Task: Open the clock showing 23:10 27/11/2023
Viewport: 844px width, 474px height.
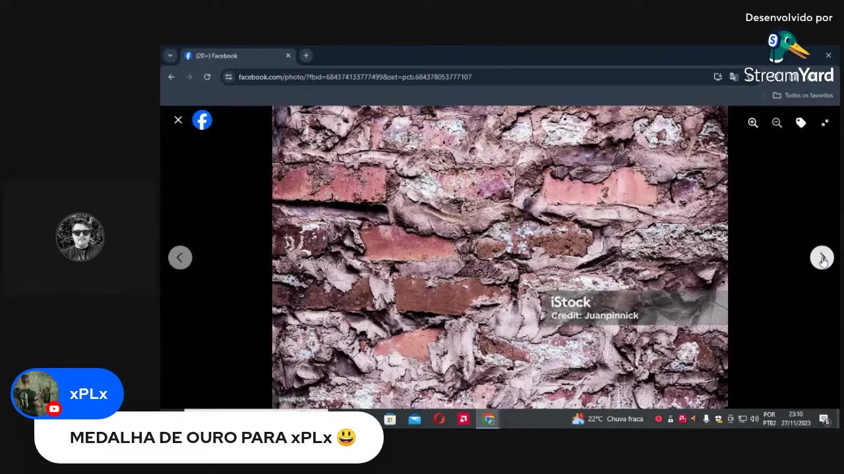Action: point(796,419)
